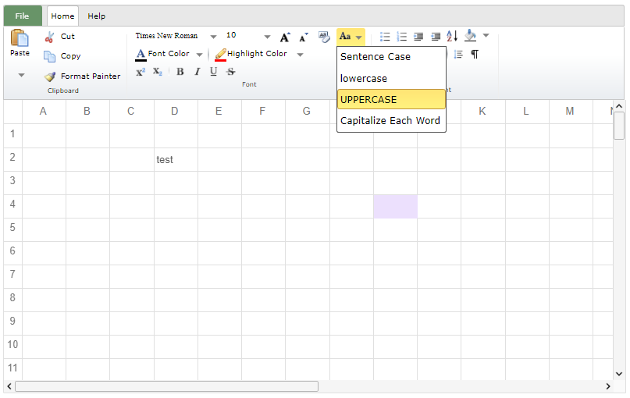The height and width of the screenshot is (398, 630).
Task: Click the shrink font icon
Action: click(304, 37)
